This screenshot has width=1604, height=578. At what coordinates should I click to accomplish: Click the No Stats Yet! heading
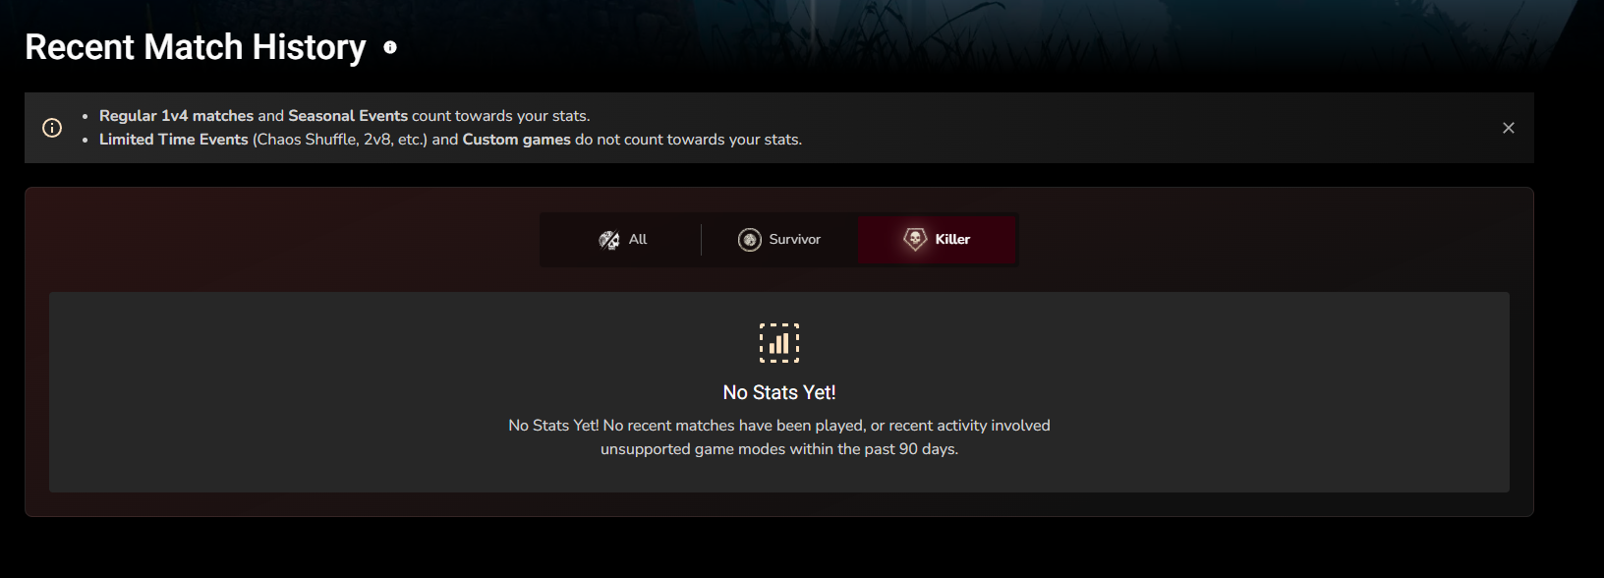(x=779, y=392)
